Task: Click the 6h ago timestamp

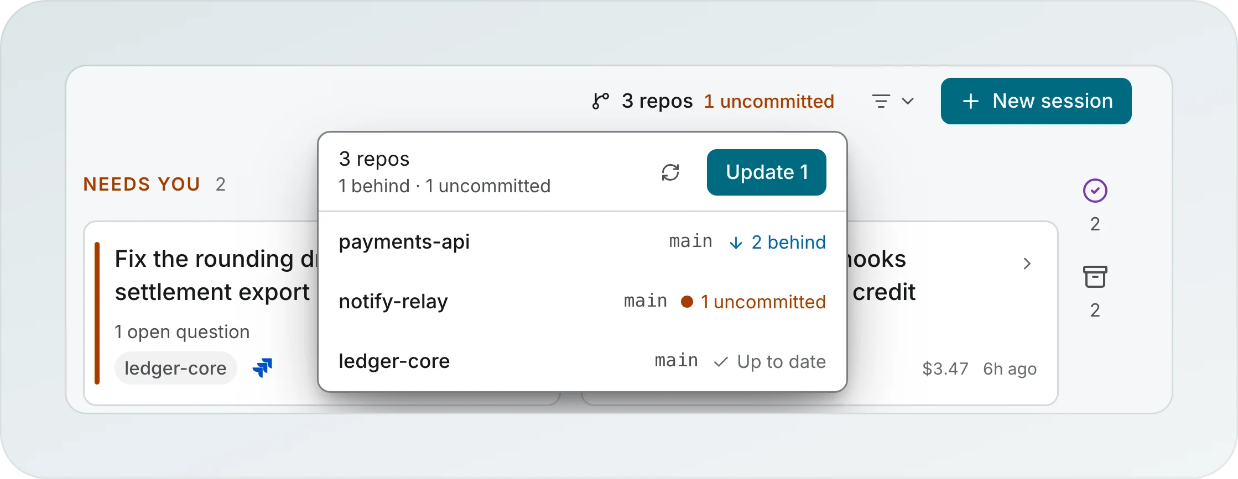Action: click(1010, 369)
